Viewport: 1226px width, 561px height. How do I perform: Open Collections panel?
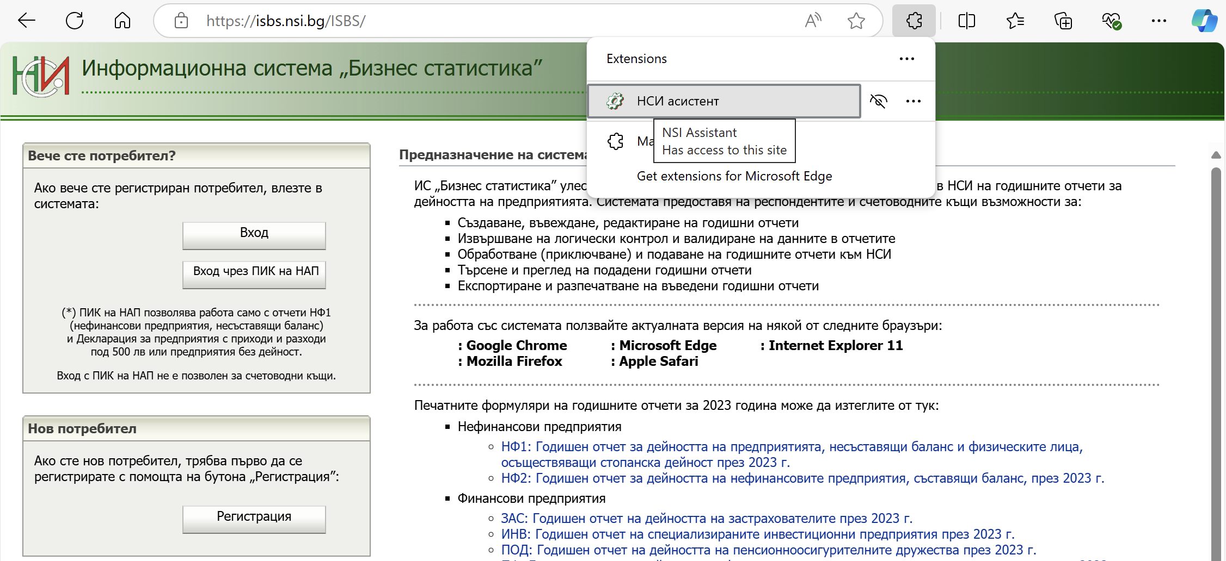tap(1063, 21)
